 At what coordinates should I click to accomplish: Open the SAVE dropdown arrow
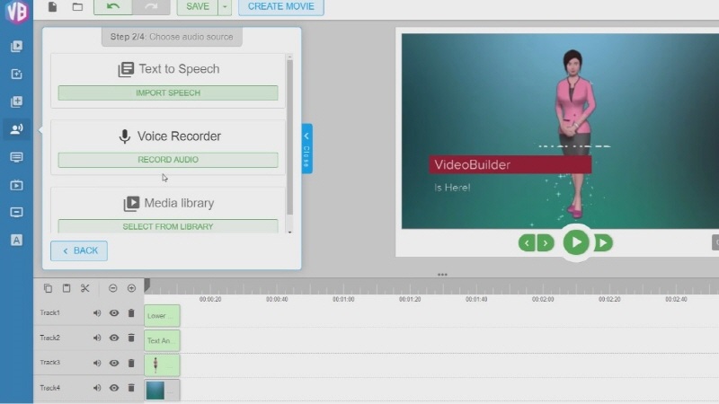[x=225, y=6]
